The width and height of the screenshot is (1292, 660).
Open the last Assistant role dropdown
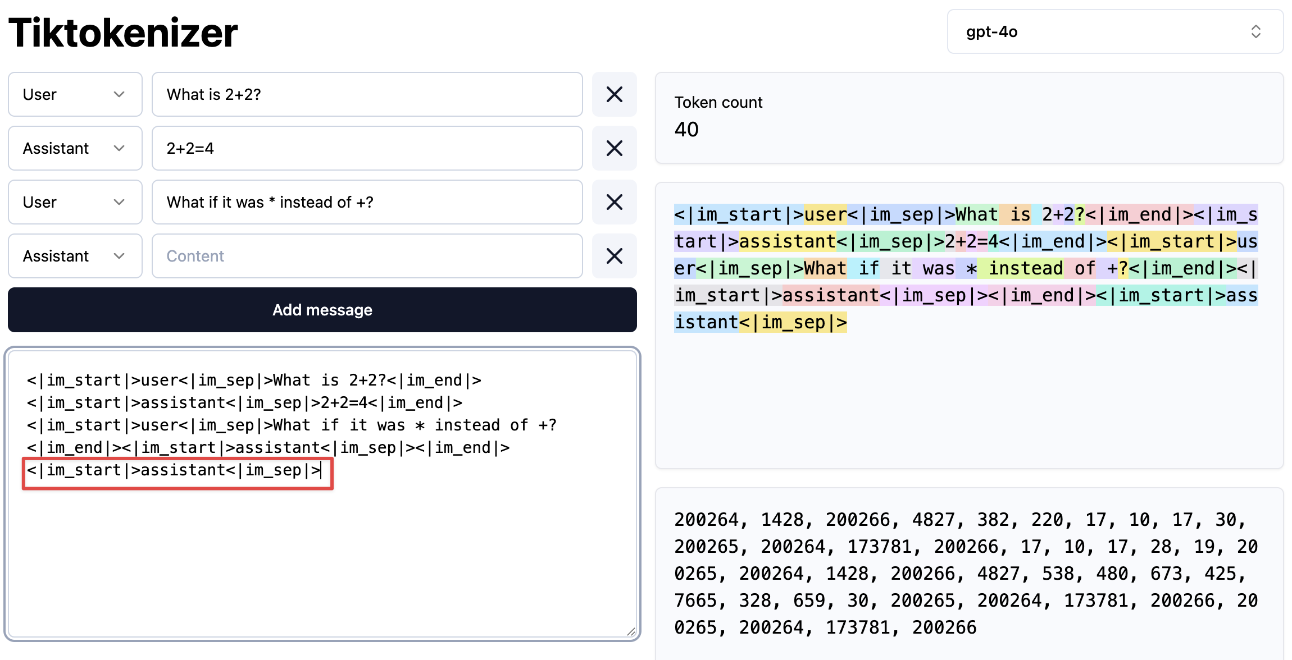point(75,256)
